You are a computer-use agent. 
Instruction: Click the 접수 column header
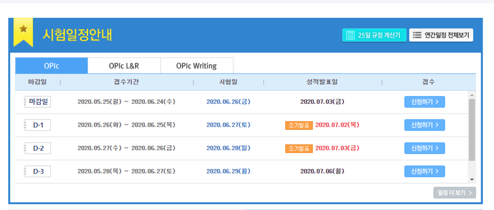[x=429, y=82]
